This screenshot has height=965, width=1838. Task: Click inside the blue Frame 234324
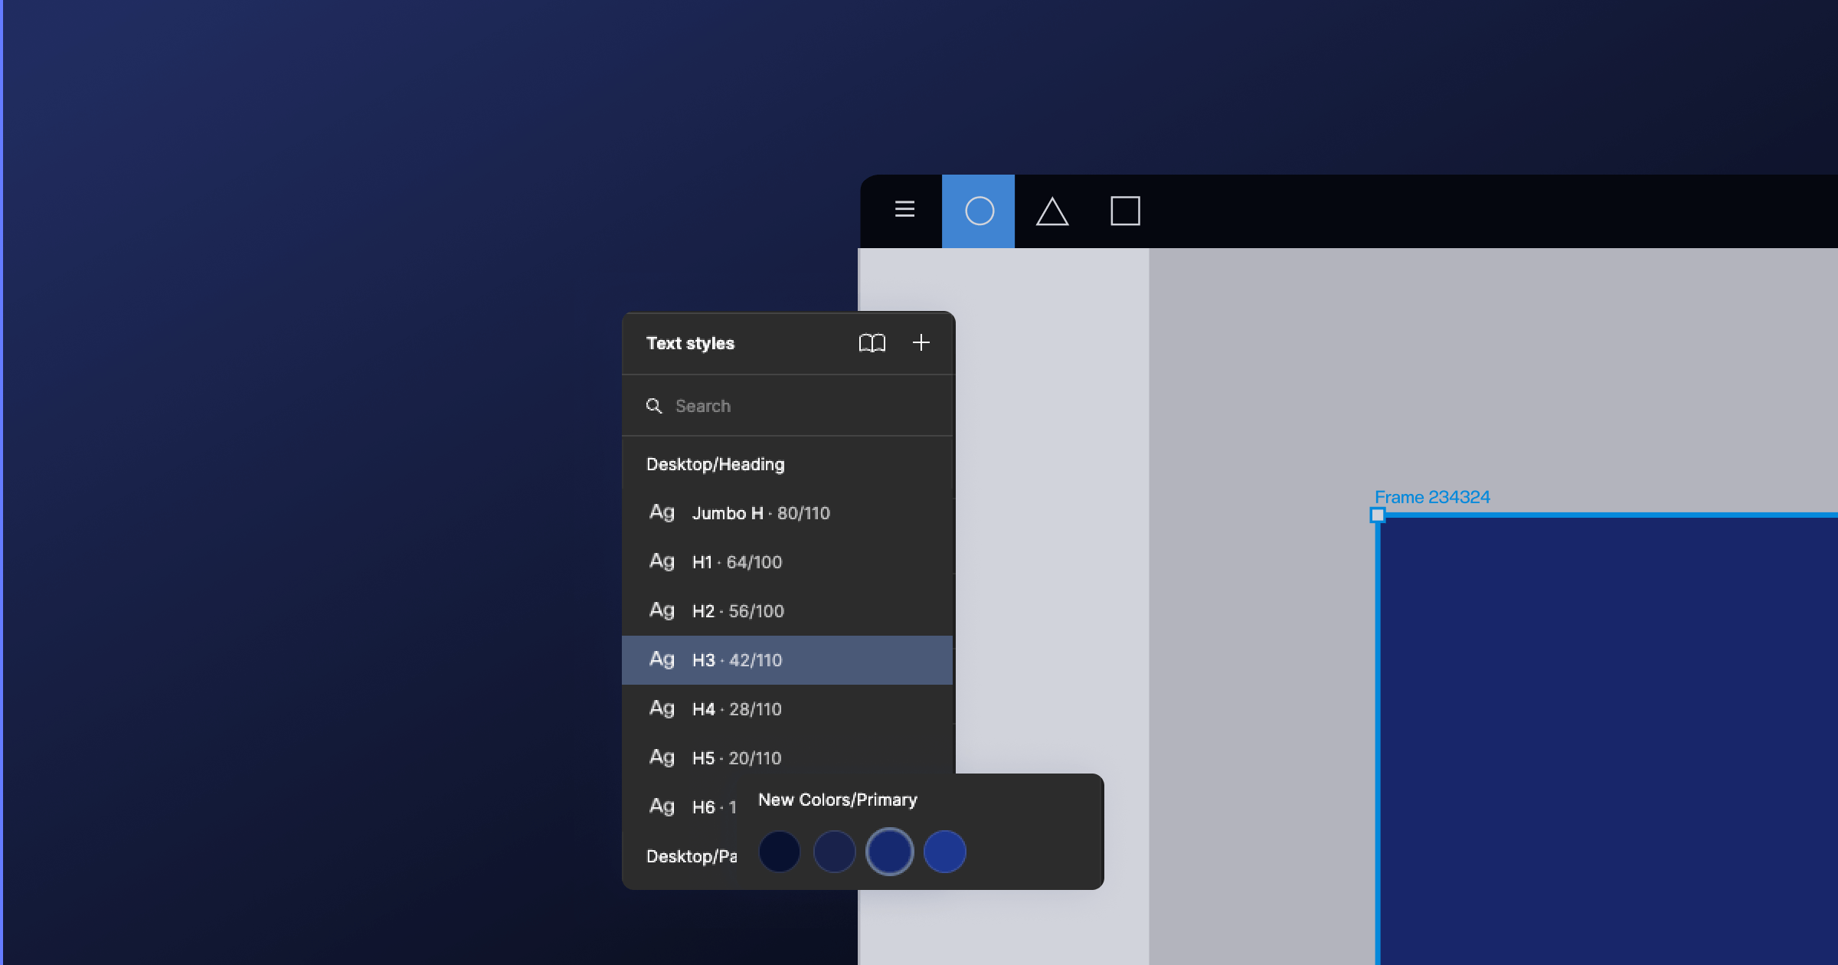point(1608,741)
